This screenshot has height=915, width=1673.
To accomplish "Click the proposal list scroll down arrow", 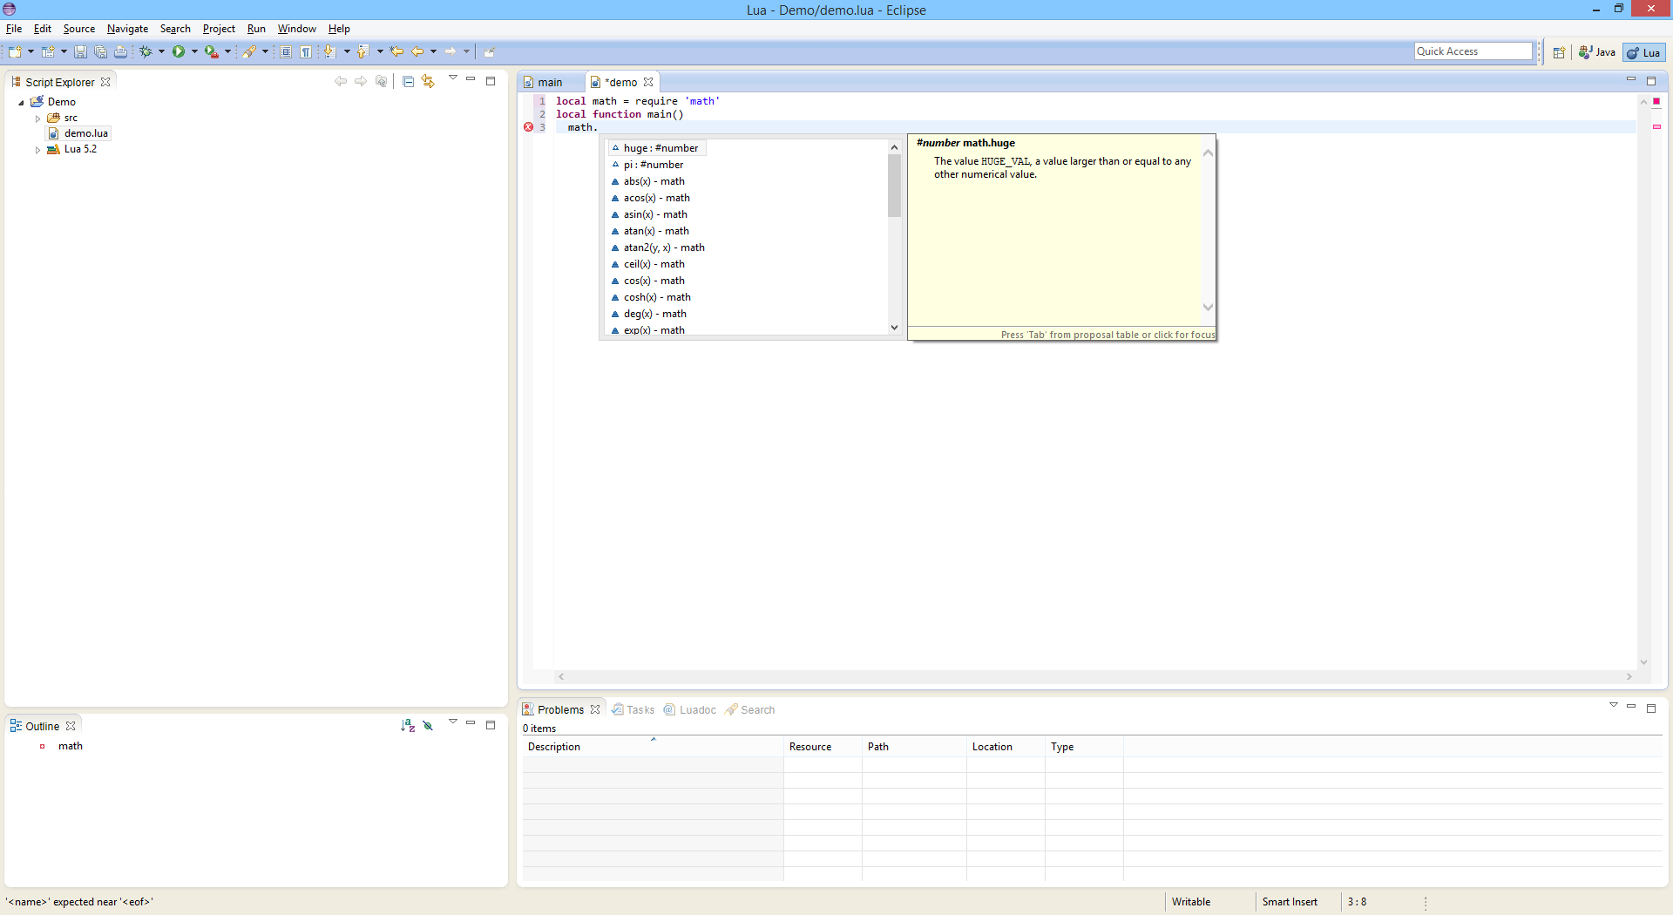I will [894, 328].
